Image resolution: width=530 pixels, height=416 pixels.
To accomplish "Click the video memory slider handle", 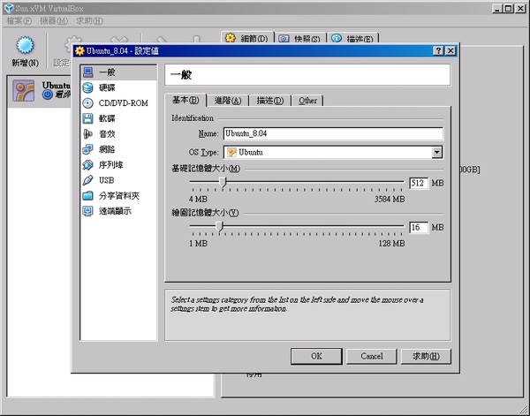I will tap(219, 226).
